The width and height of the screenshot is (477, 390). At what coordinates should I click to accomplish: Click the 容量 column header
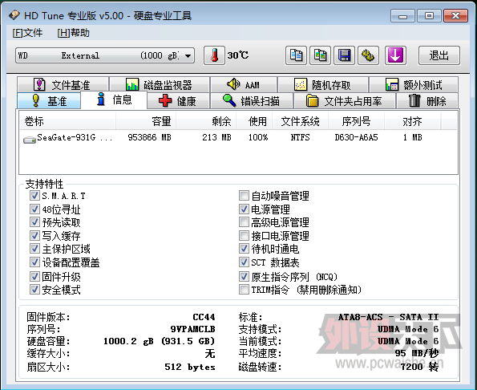[146, 121]
